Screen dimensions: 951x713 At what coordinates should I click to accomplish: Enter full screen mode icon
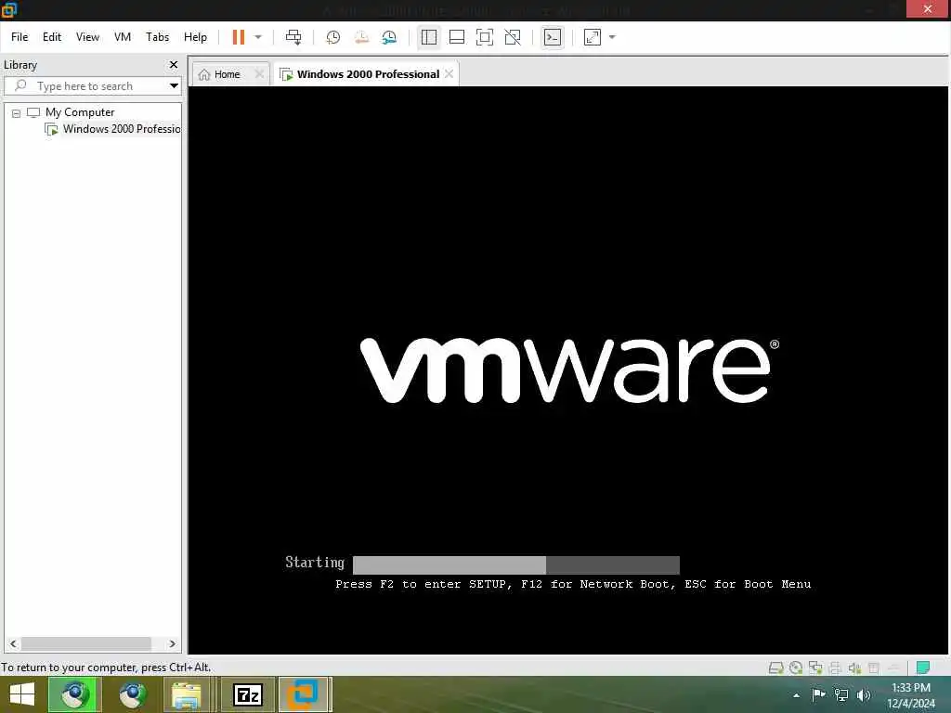[485, 37]
